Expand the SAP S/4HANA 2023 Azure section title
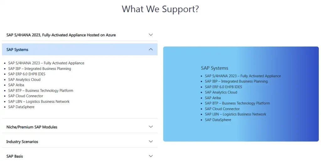 [61, 35]
